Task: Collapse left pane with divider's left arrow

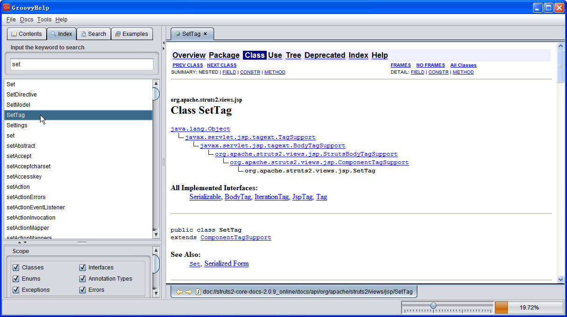Action: pyautogui.click(x=164, y=43)
